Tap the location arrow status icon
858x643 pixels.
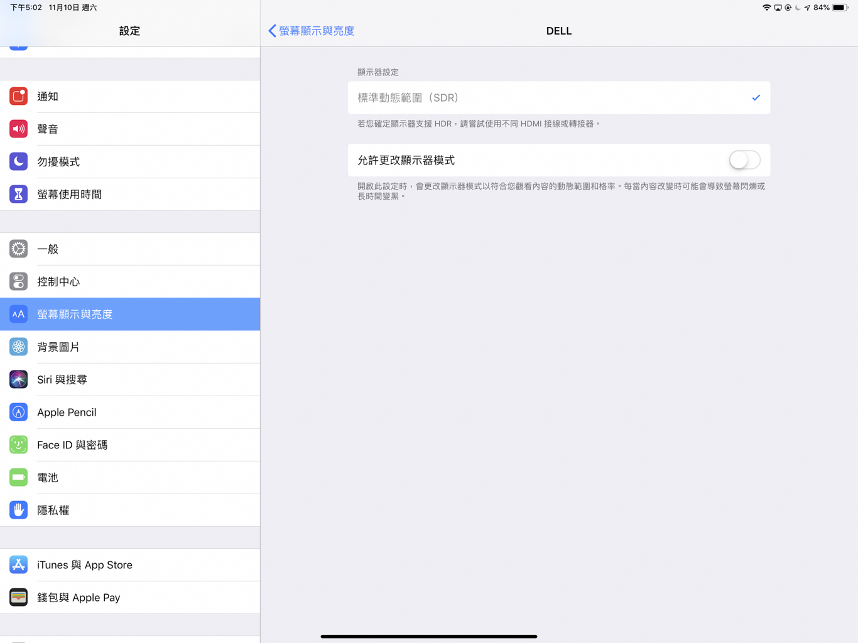tap(807, 8)
